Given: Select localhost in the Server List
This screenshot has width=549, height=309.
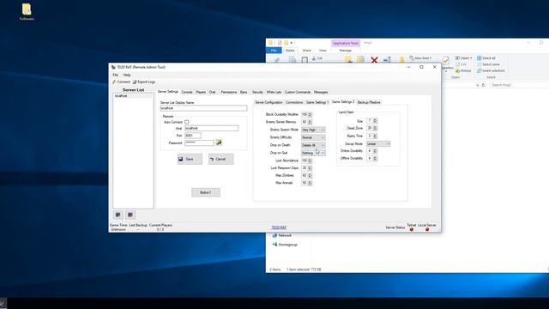Looking at the screenshot, I should pos(133,95).
